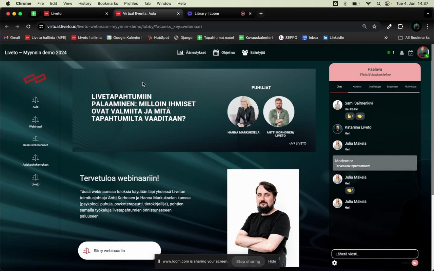Click clap reaction under Julia Mäkelä's message
Image resolution: width=434 pixels, height=271 pixels.
[x=350, y=190]
